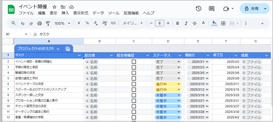Screen dimensions: 273x122
Task: Tick checkbox for ケータリングの選定と契約
Action: pos(134,112)
